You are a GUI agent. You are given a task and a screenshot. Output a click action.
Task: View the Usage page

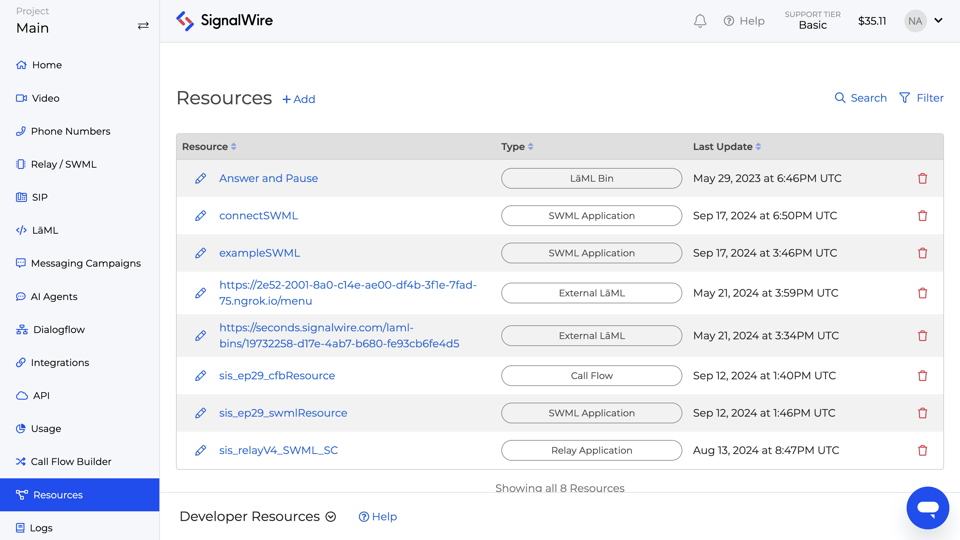38,429
